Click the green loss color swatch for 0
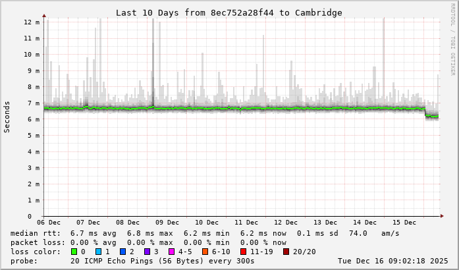459x270 pixels. 74,252
